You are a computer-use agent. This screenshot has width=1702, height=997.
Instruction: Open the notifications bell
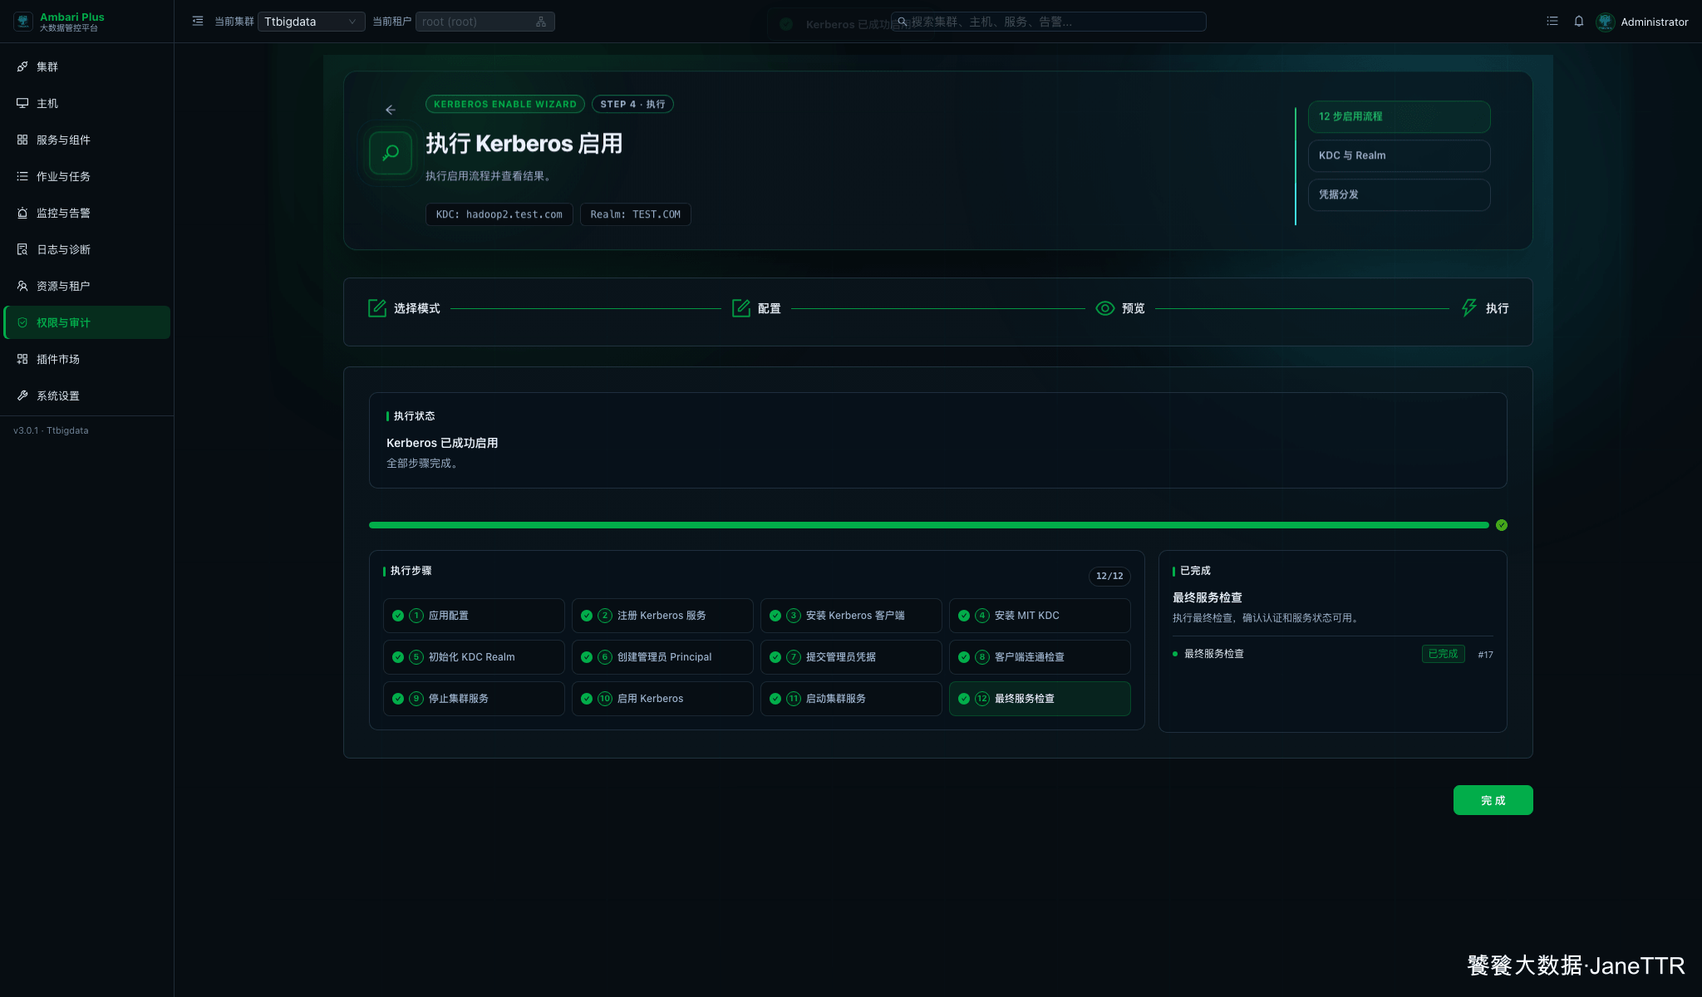pyautogui.click(x=1579, y=22)
